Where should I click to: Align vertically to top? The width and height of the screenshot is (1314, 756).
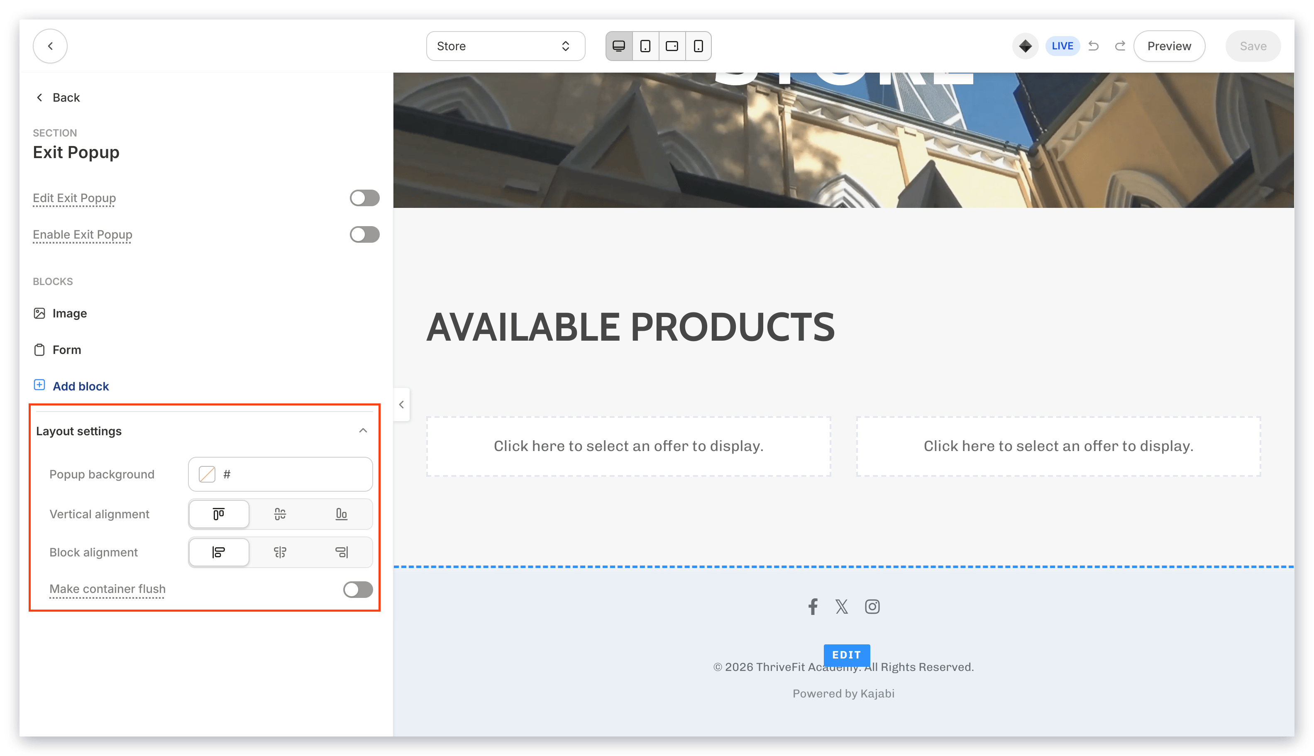(x=219, y=514)
